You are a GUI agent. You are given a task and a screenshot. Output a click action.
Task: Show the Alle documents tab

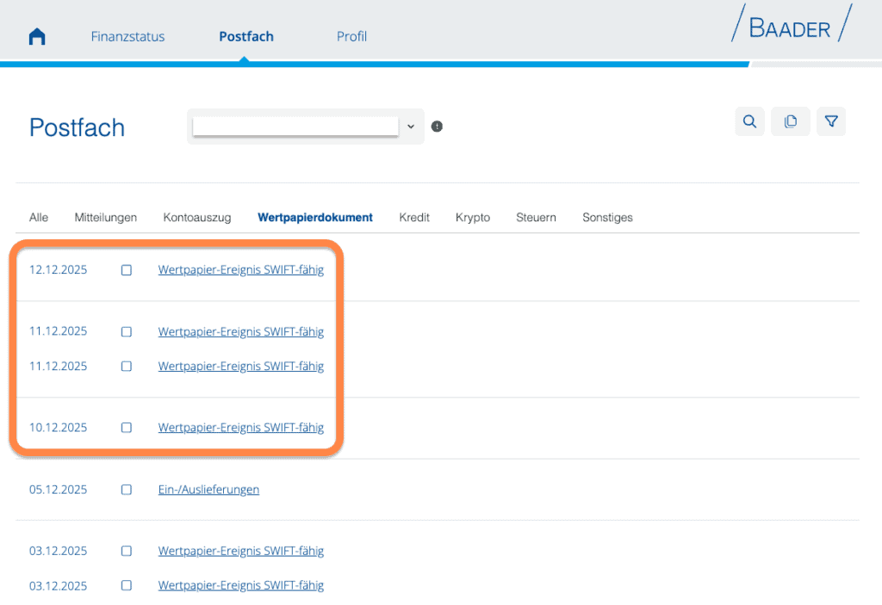click(x=39, y=218)
